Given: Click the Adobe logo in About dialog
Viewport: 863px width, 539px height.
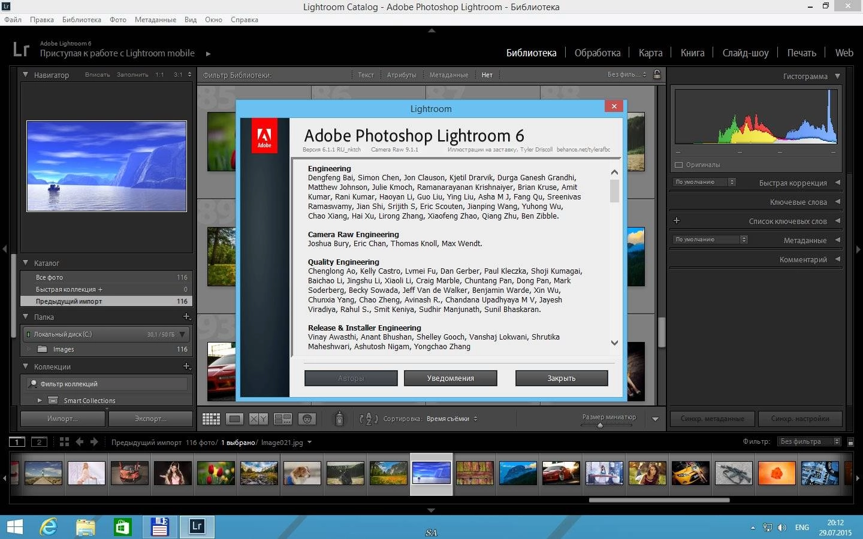Looking at the screenshot, I should (264, 136).
